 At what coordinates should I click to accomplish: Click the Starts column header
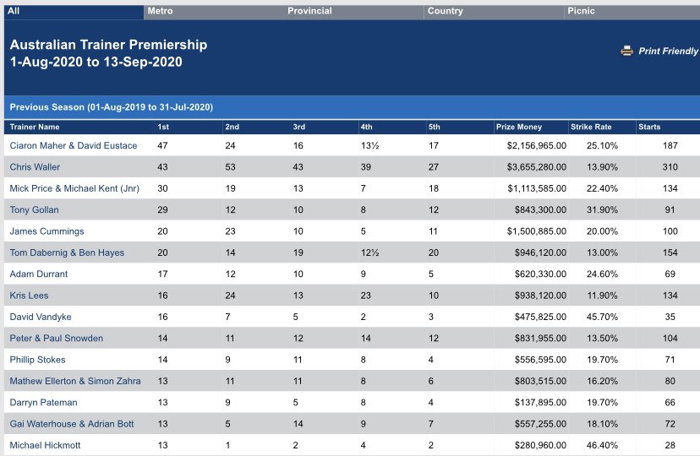[649, 127]
